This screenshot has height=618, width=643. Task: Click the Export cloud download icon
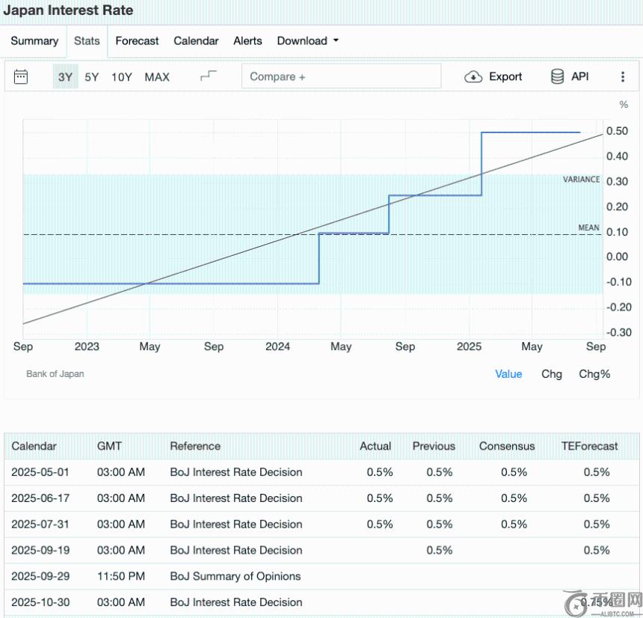pos(473,76)
